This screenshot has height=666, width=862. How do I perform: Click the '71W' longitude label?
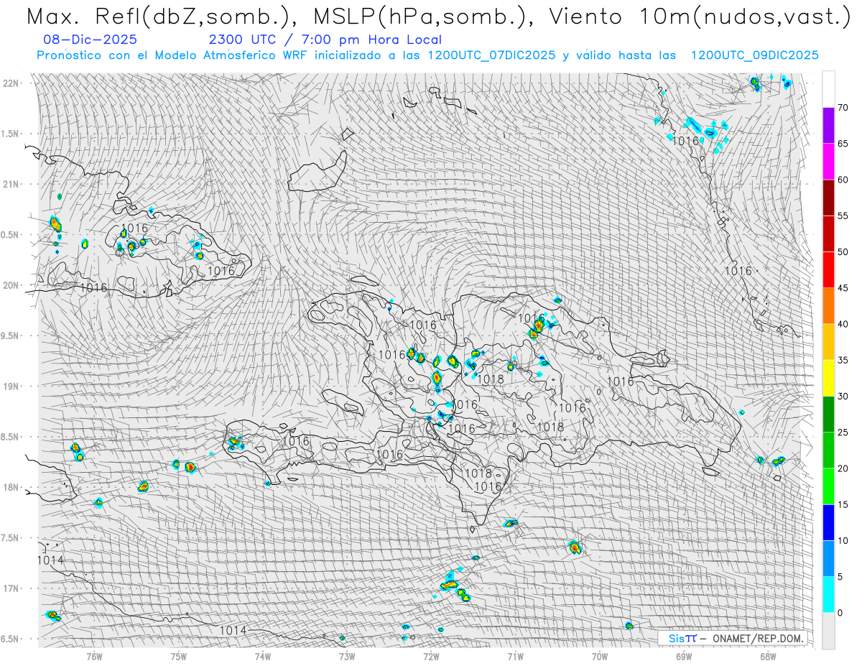[515, 656]
